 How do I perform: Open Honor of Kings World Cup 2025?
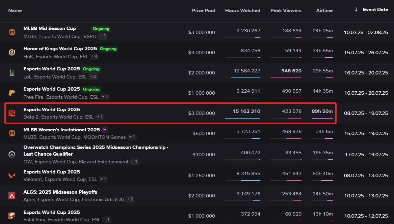pos(60,49)
